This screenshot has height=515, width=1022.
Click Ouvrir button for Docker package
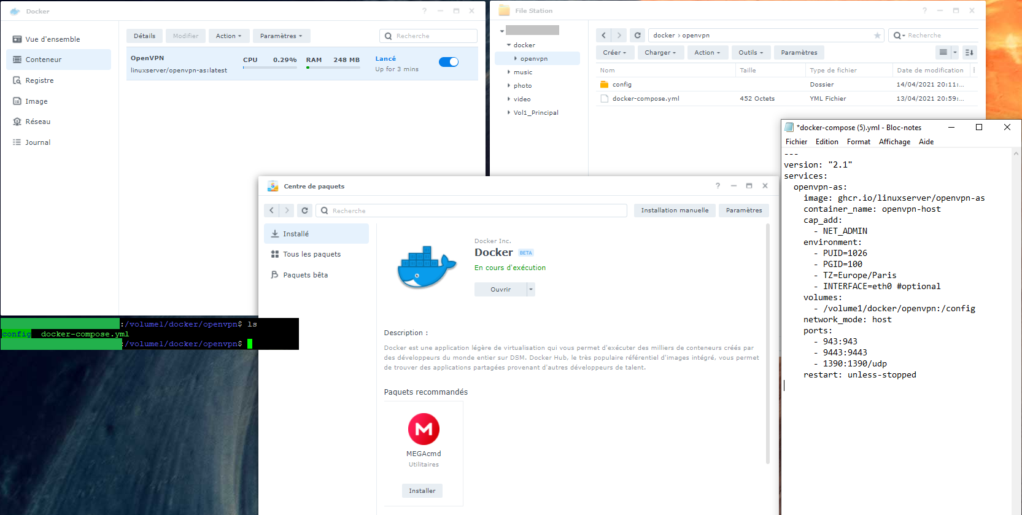coord(500,290)
